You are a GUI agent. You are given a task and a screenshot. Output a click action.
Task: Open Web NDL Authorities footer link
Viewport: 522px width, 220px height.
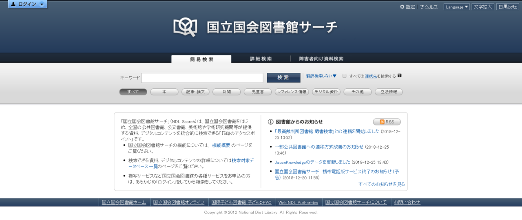(298, 202)
